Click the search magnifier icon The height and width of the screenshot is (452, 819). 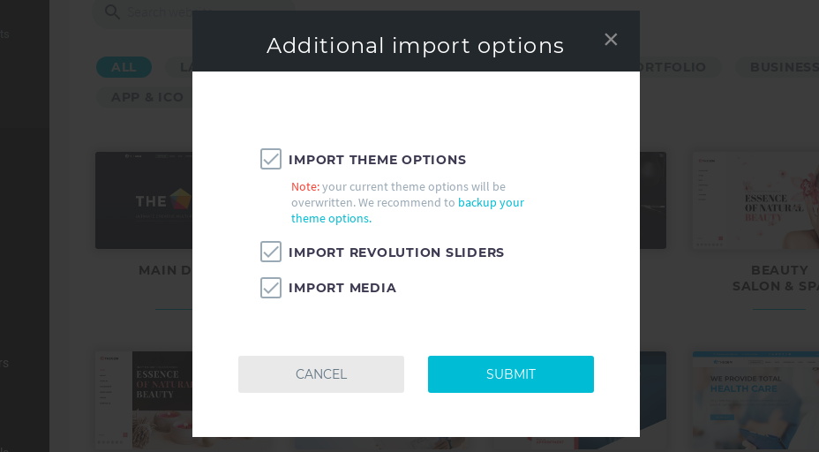pyautogui.click(x=112, y=11)
